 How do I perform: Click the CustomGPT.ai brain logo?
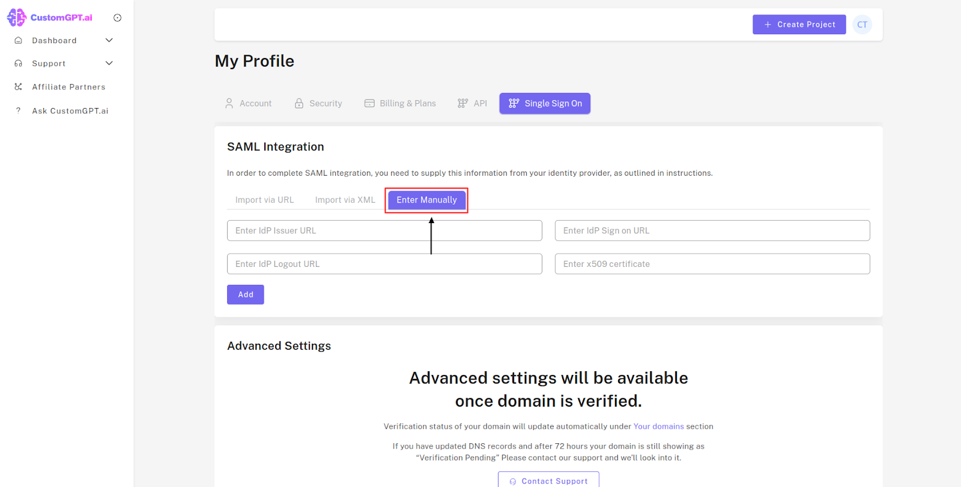pos(17,17)
